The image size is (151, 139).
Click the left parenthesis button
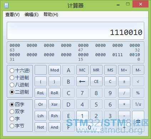click(41, 81)
